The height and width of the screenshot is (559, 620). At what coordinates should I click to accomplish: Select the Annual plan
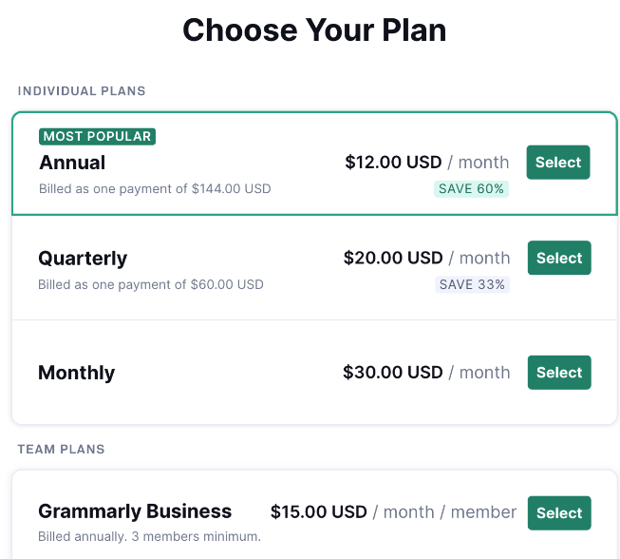(557, 163)
